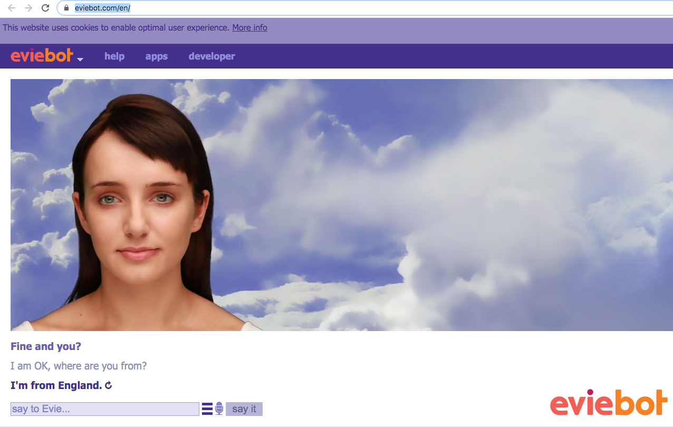Click the browser back arrow
The image size is (673, 427).
point(12,8)
